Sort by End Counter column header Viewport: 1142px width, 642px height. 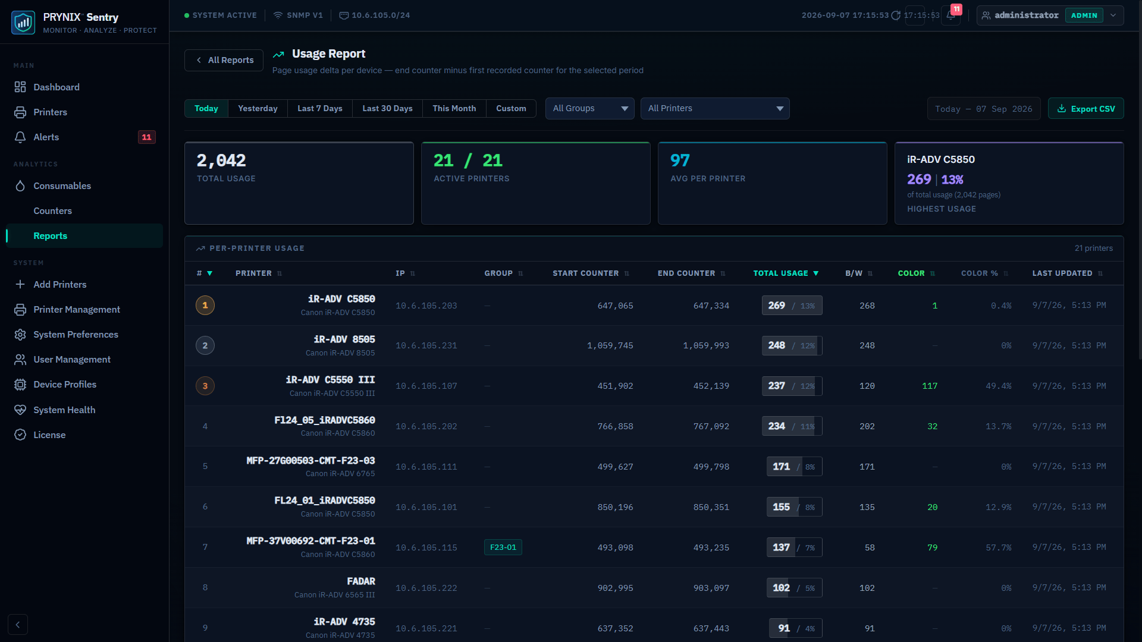[x=691, y=273]
